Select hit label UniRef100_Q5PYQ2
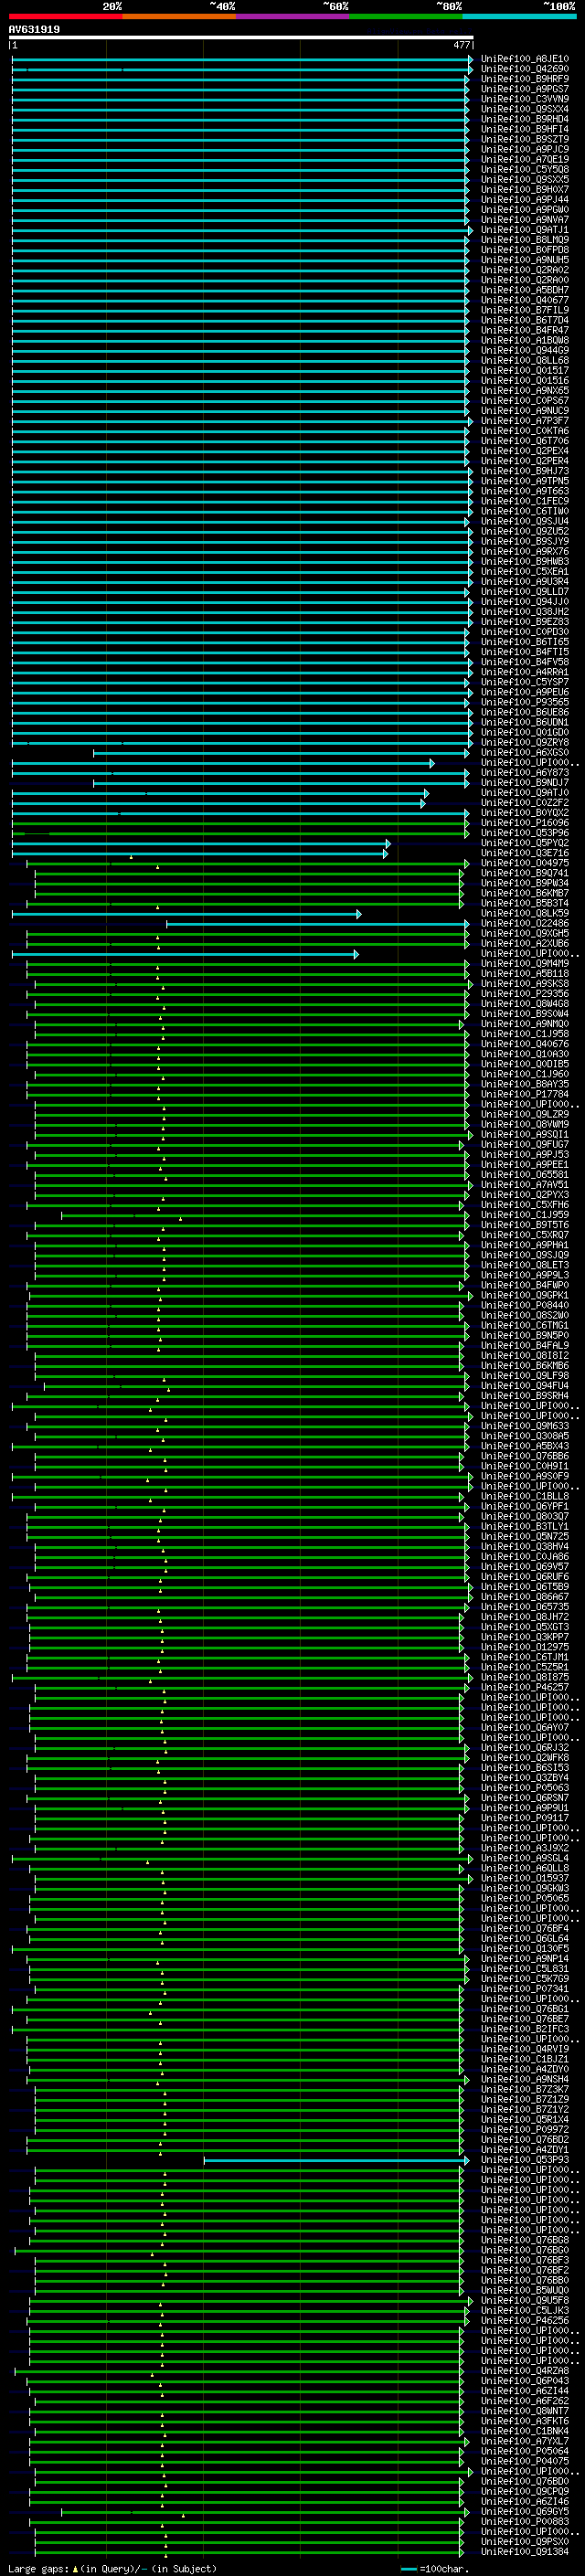The height and width of the screenshot is (2576, 585). [x=525, y=843]
